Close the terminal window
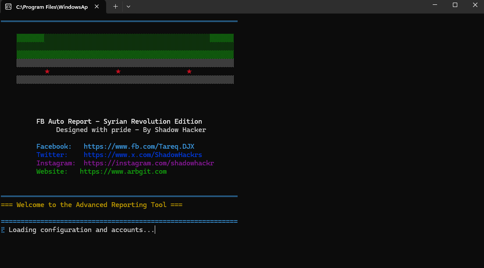The height and width of the screenshot is (268, 484). [475, 5]
